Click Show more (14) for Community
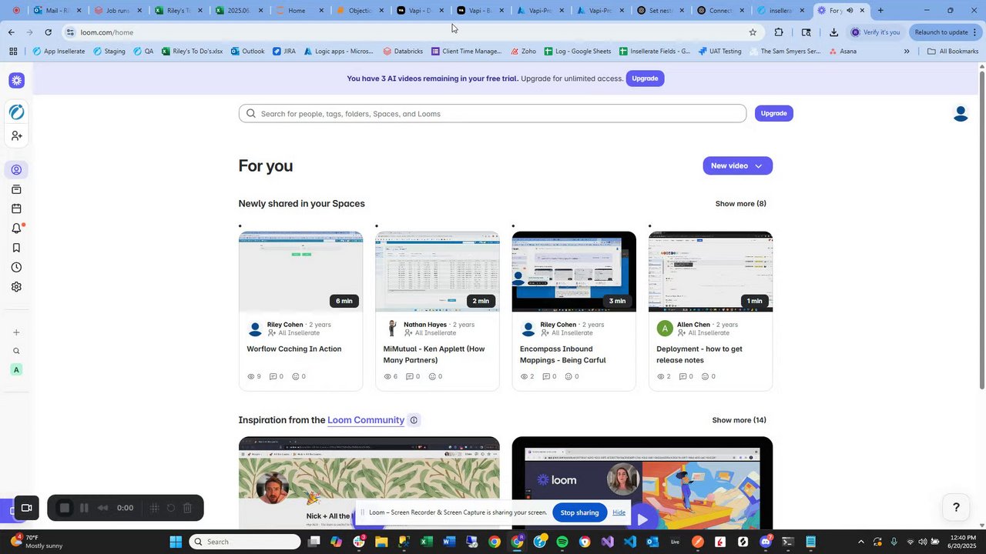Image resolution: width=986 pixels, height=554 pixels. [739, 420]
